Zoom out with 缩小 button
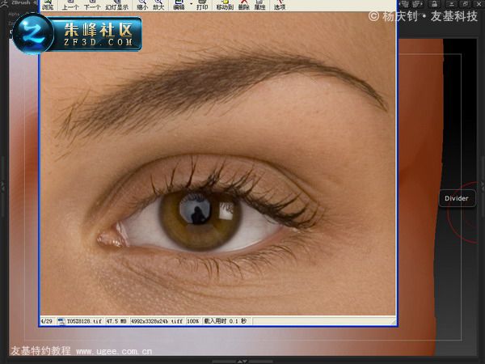485x364 pixels. pyautogui.click(x=142, y=5)
